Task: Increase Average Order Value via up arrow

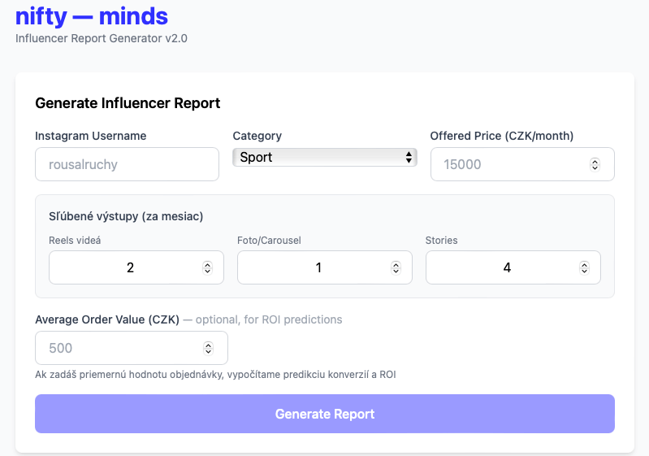Action: point(208,345)
